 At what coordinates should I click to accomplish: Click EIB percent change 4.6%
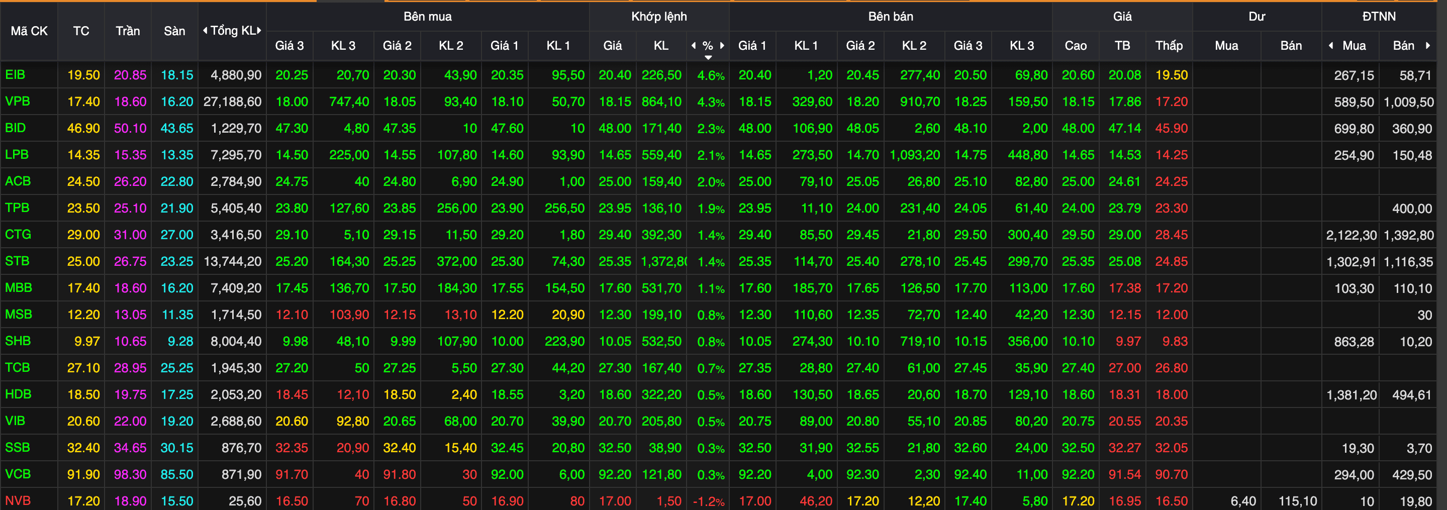tap(711, 75)
